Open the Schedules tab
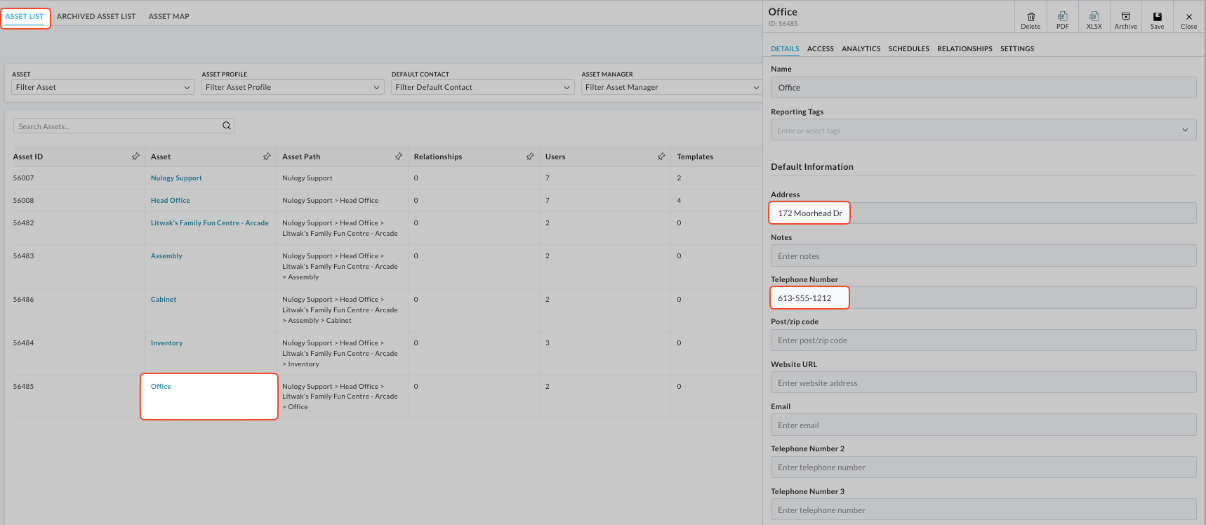The image size is (1206, 525). point(909,49)
